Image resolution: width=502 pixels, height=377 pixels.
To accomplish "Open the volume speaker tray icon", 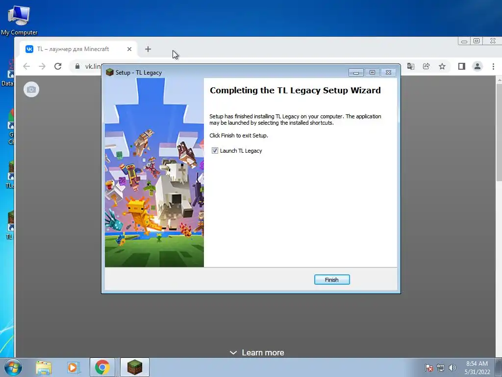I will click(x=452, y=368).
